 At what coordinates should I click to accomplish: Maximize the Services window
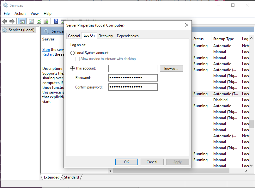click(233, 5)
